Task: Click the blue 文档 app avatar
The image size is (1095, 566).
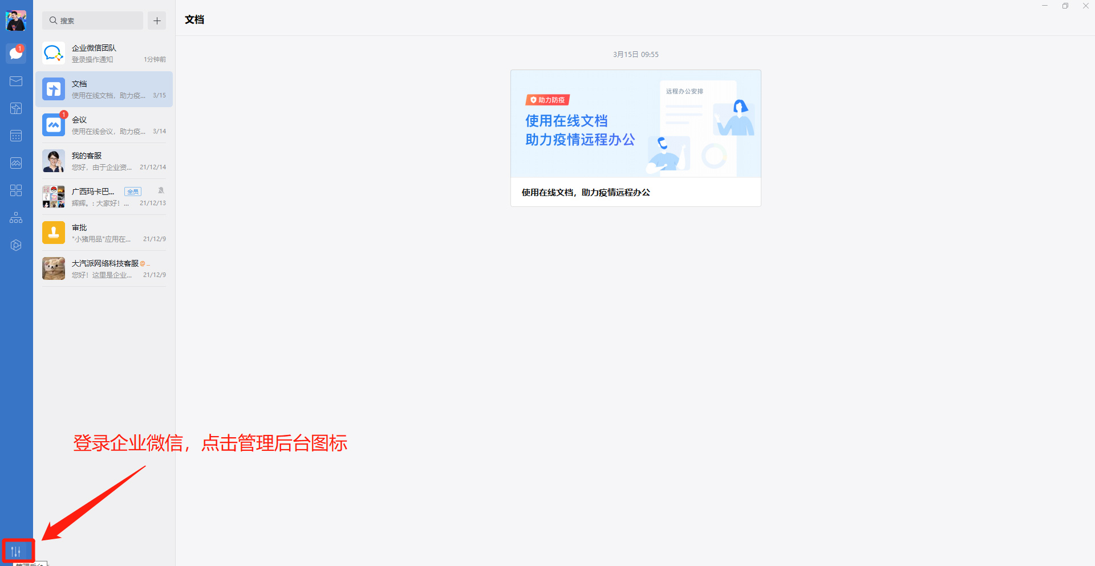Action: coord(54,89)
